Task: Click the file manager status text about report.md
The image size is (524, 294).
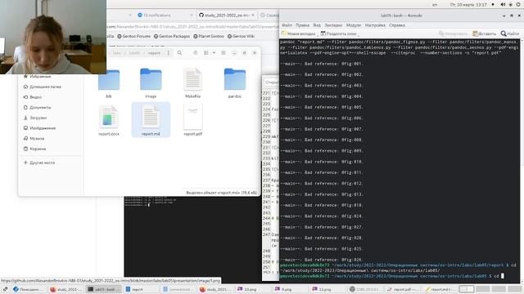Action: tap(221, 193)
